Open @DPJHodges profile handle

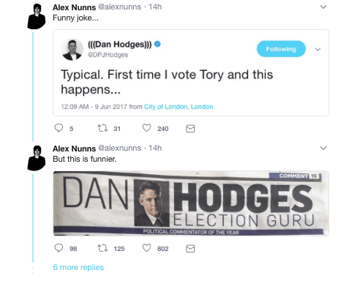pos(108,55)
